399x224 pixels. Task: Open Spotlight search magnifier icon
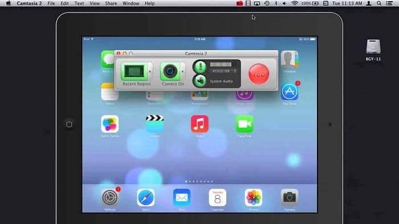tap(379, 3)
